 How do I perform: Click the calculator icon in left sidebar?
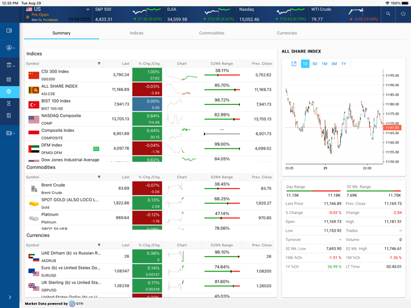click(x=9, y=79)
